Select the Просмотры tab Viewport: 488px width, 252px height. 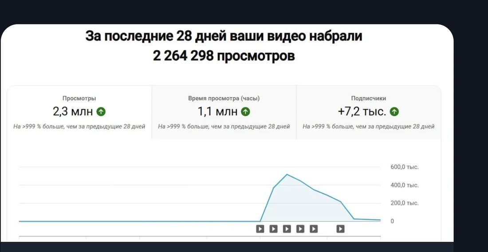tap(79, 112)
